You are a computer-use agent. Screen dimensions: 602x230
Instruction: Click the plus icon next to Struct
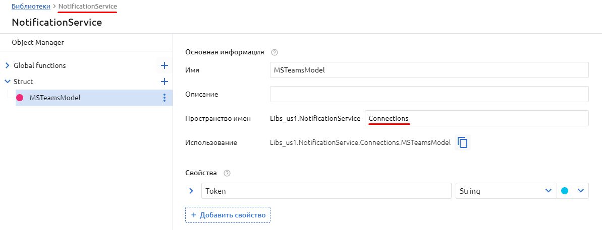(164, 82)
